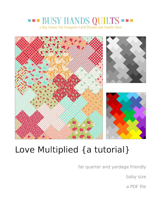Click the orange square right of logo
Image resolution: width=161 pixels, height=209 pixels.
[131, 21]
